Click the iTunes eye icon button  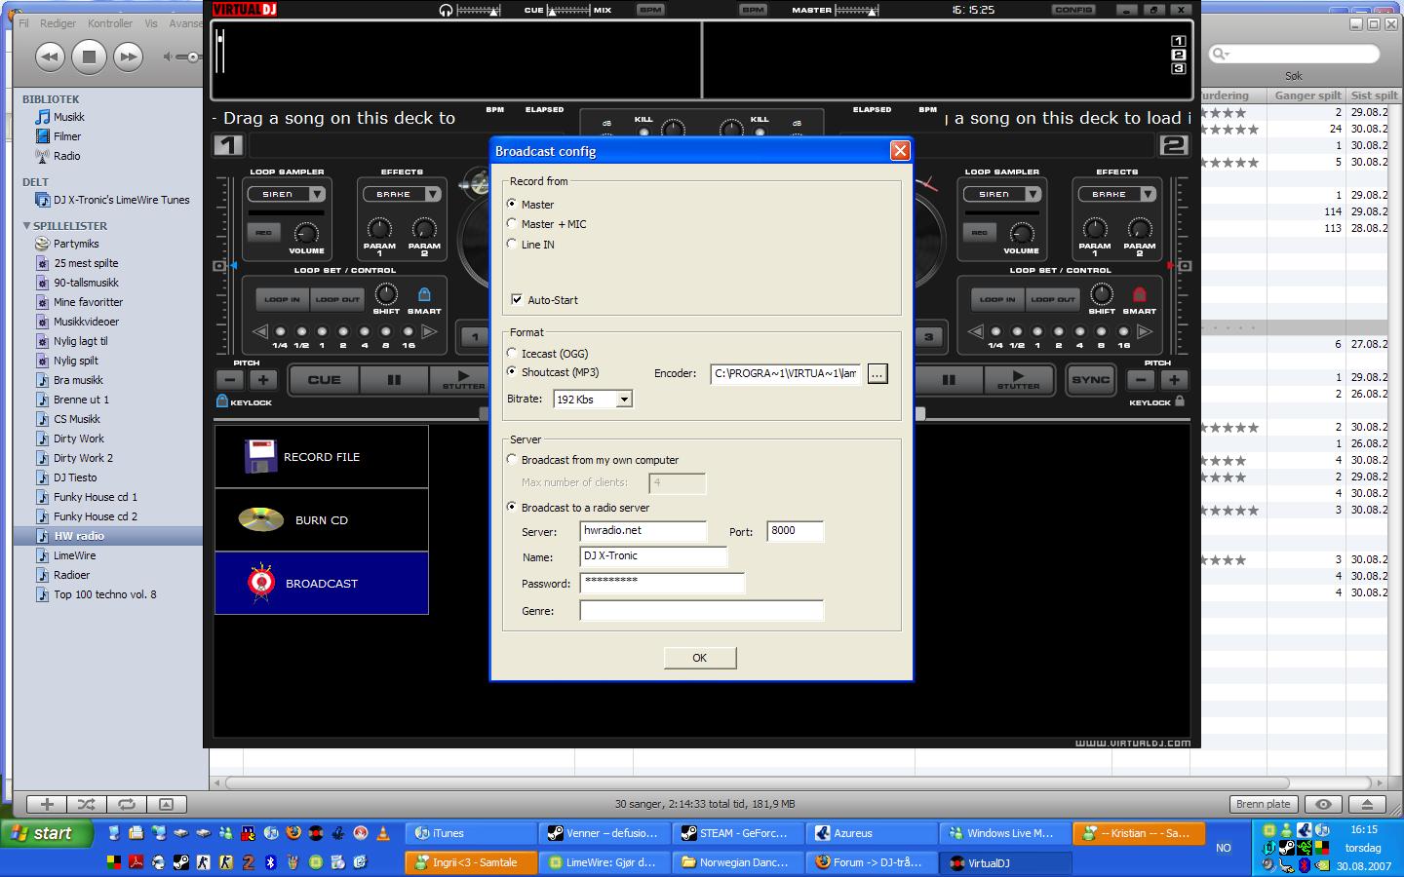(x=1323, y=804)
